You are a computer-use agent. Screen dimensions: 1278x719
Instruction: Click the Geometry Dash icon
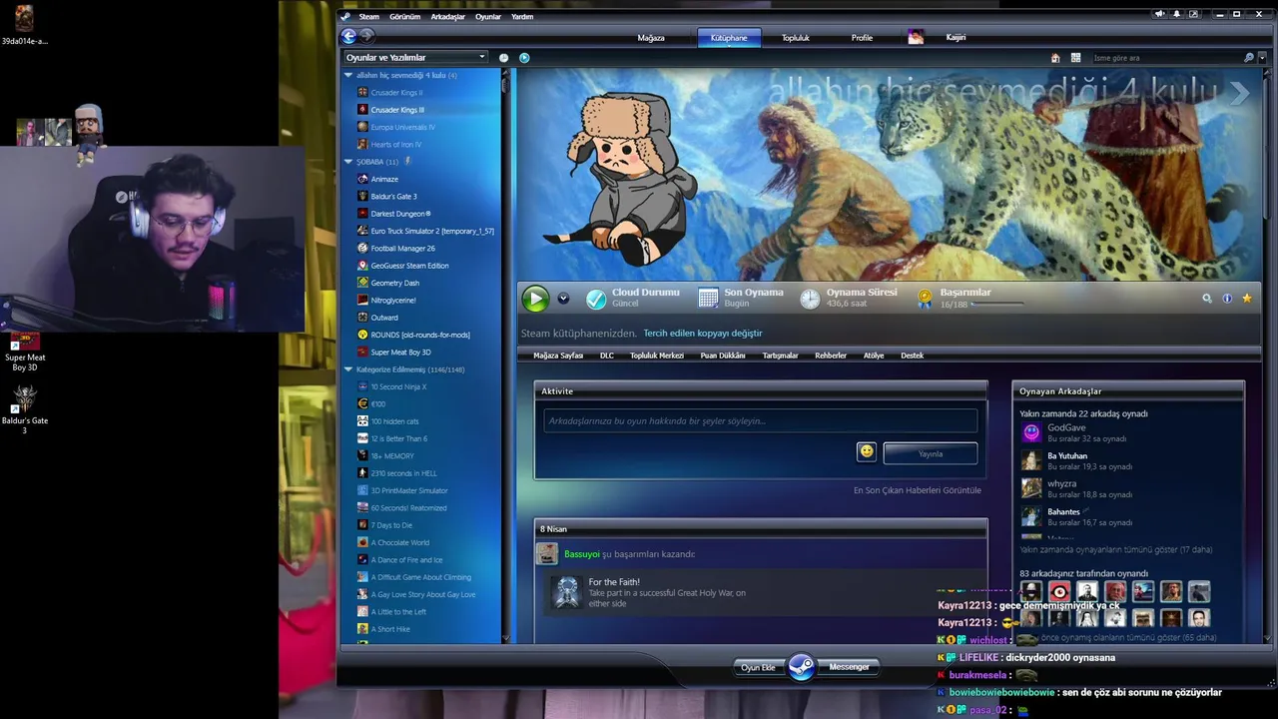click(x=362, y=283)
